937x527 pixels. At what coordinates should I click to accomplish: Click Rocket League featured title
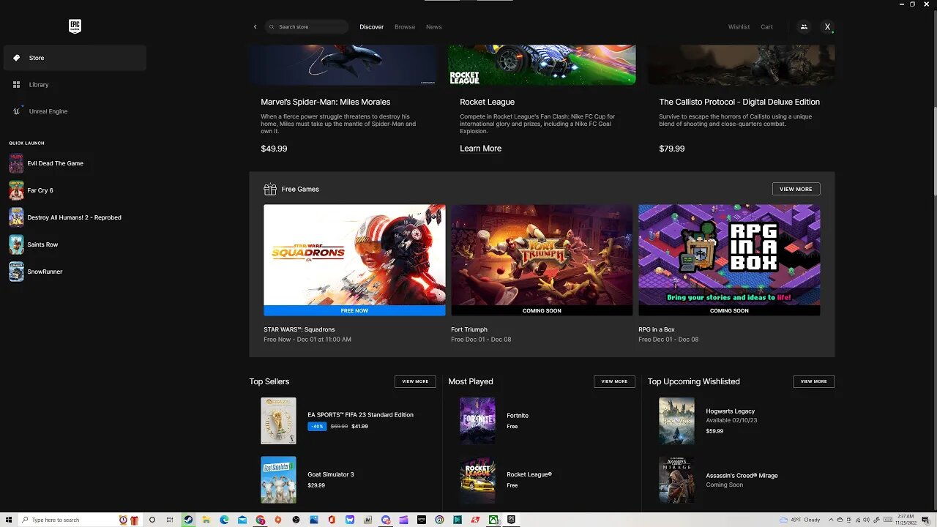tap(487, 102)
